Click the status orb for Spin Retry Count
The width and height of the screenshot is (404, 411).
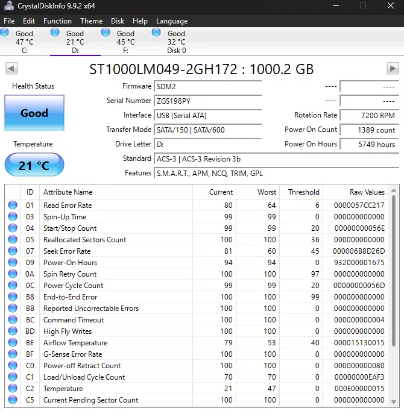click(13, 274)
